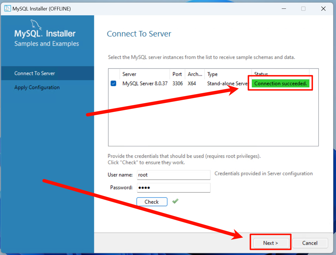Focus the User name input field
Image resolution: width=336 pixels, height=255 pixels.
[174, 175]
